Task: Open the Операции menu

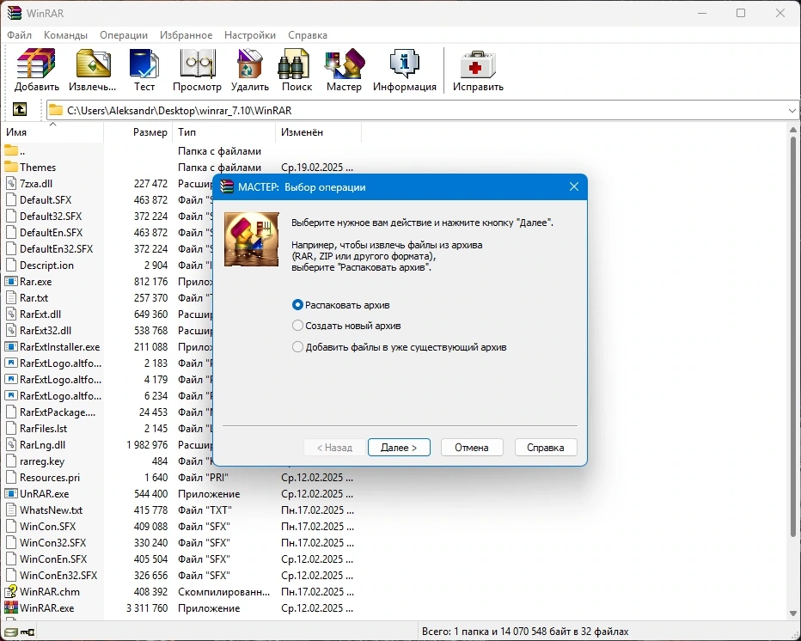Action: pos(124,35)
